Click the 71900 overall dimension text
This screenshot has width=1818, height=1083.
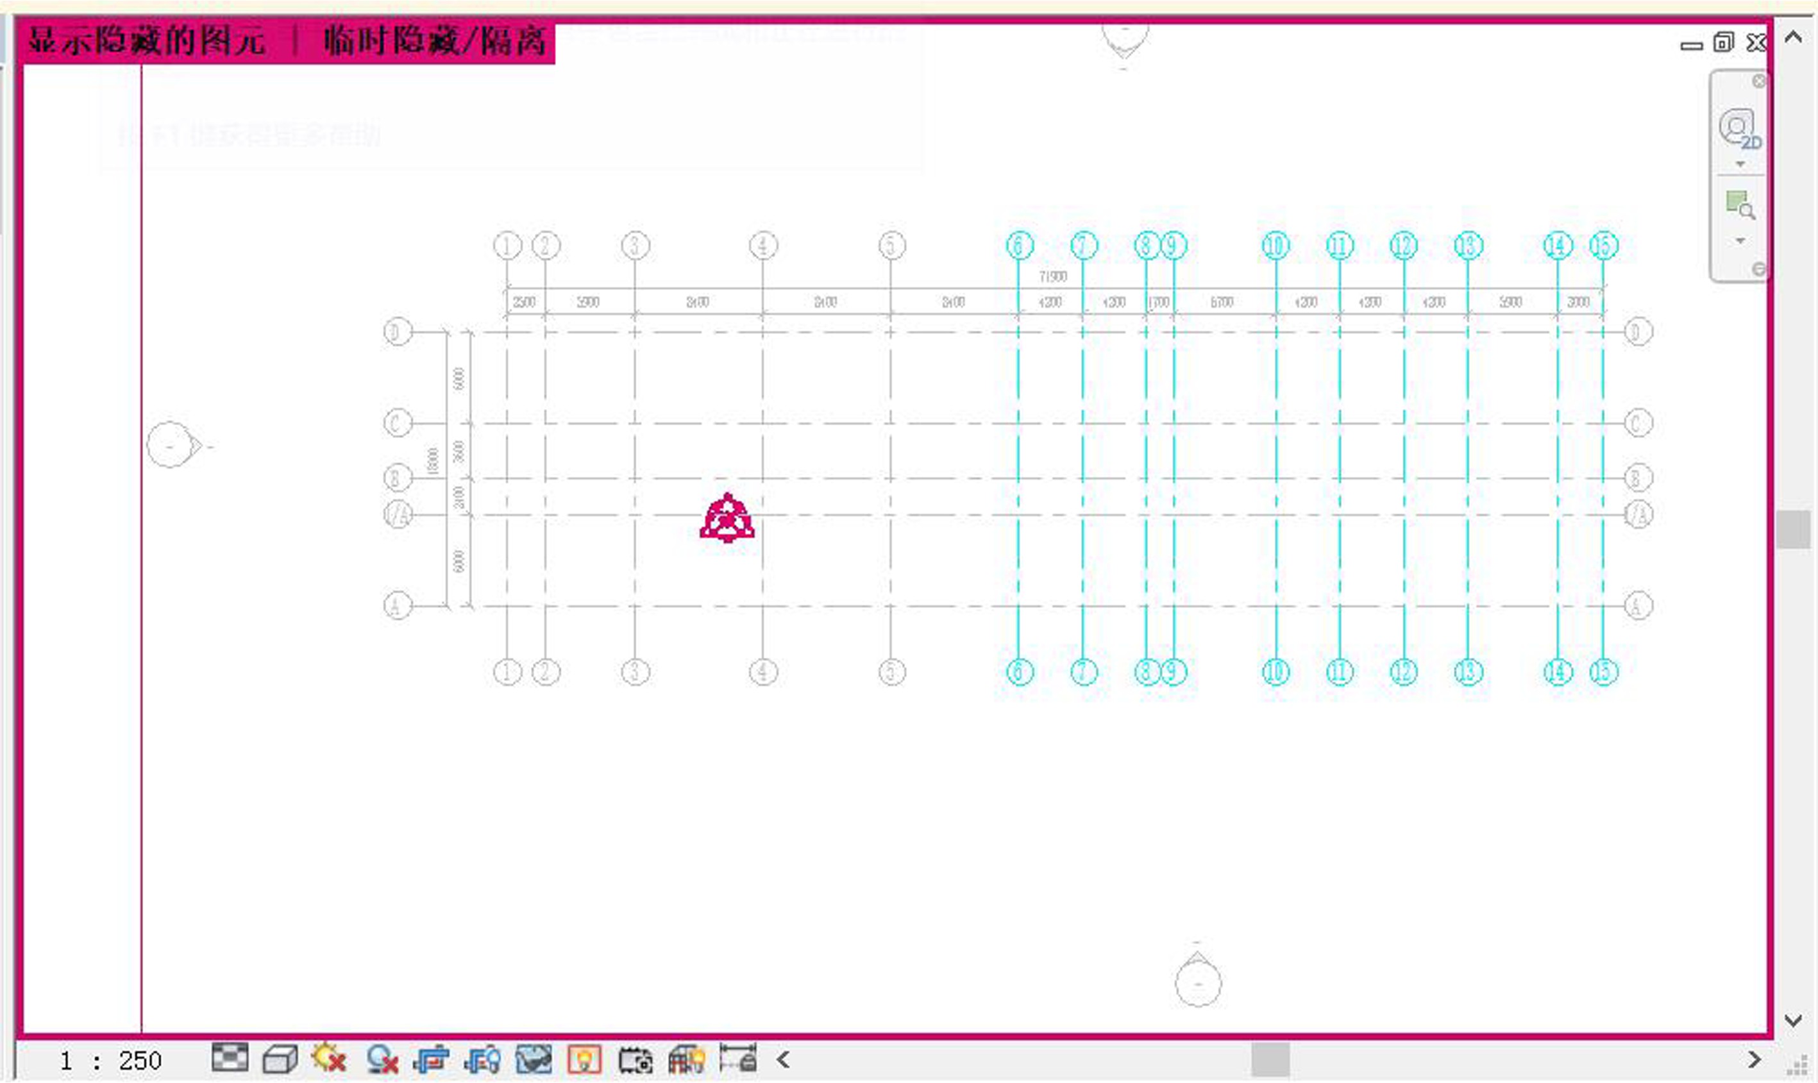point(1053,276)
